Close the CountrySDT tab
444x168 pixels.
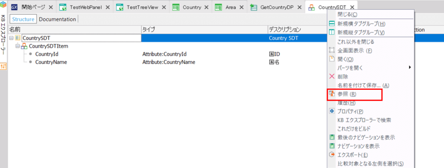352,7
